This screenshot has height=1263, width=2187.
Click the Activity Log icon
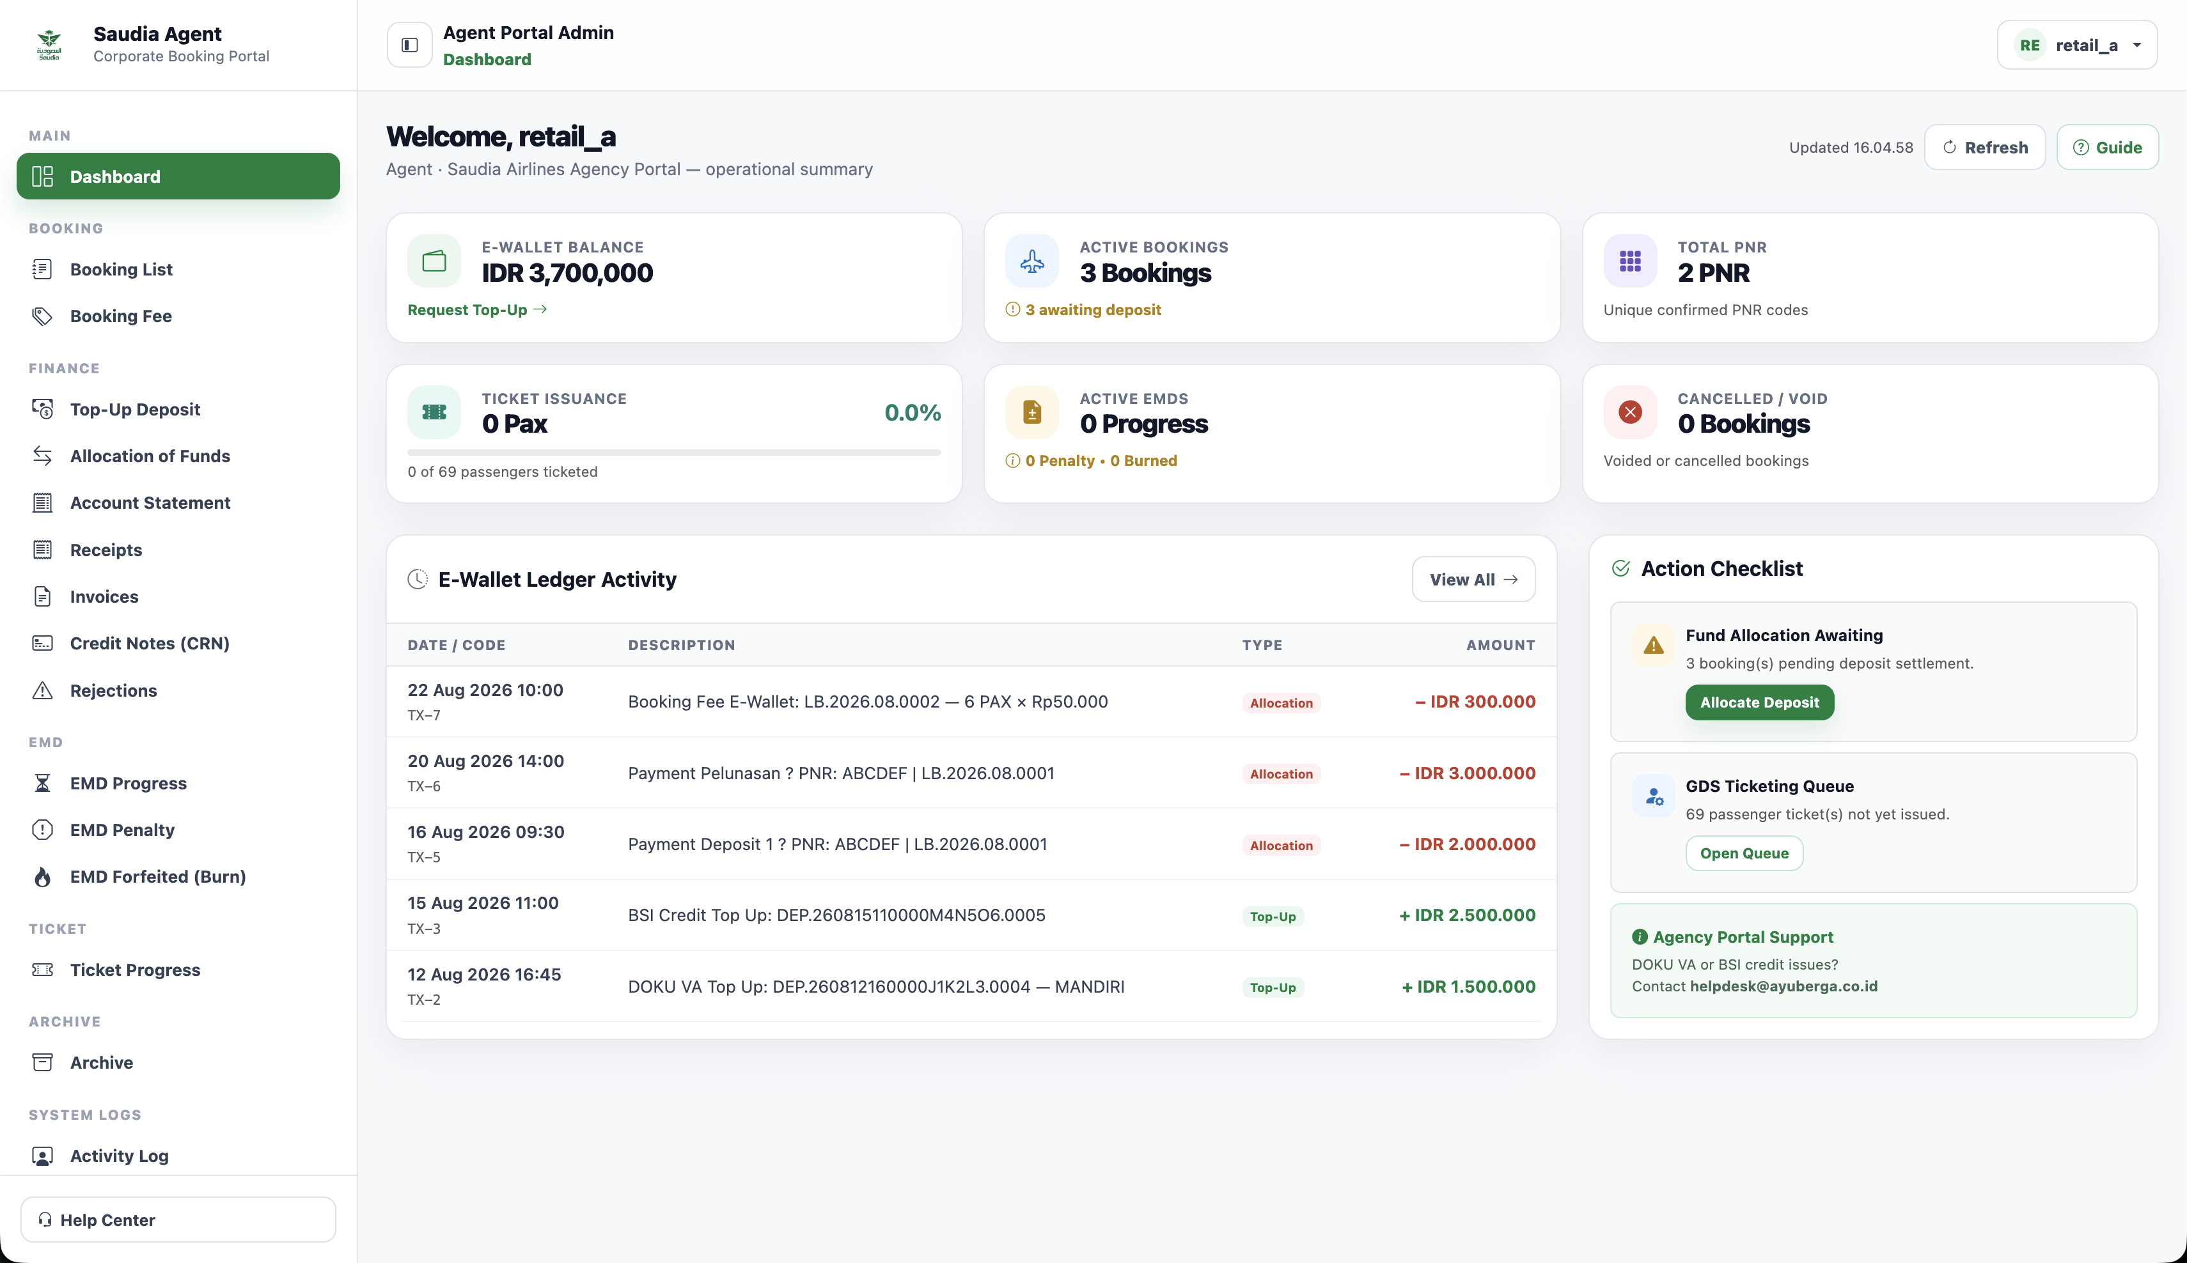[42, 1156]
